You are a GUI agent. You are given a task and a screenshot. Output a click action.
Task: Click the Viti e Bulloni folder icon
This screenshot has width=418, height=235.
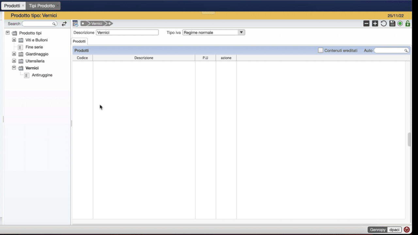click(21, 40)
